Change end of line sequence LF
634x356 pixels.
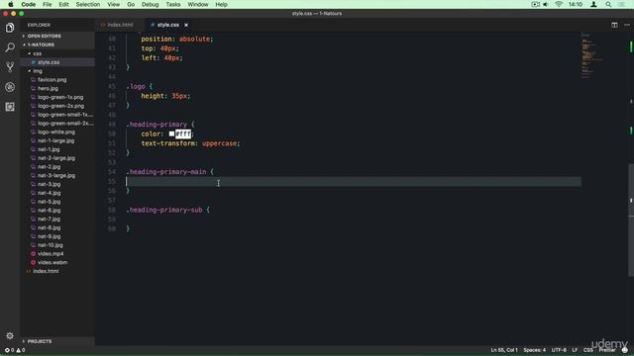pyautogui.click(x=575, y=350)
